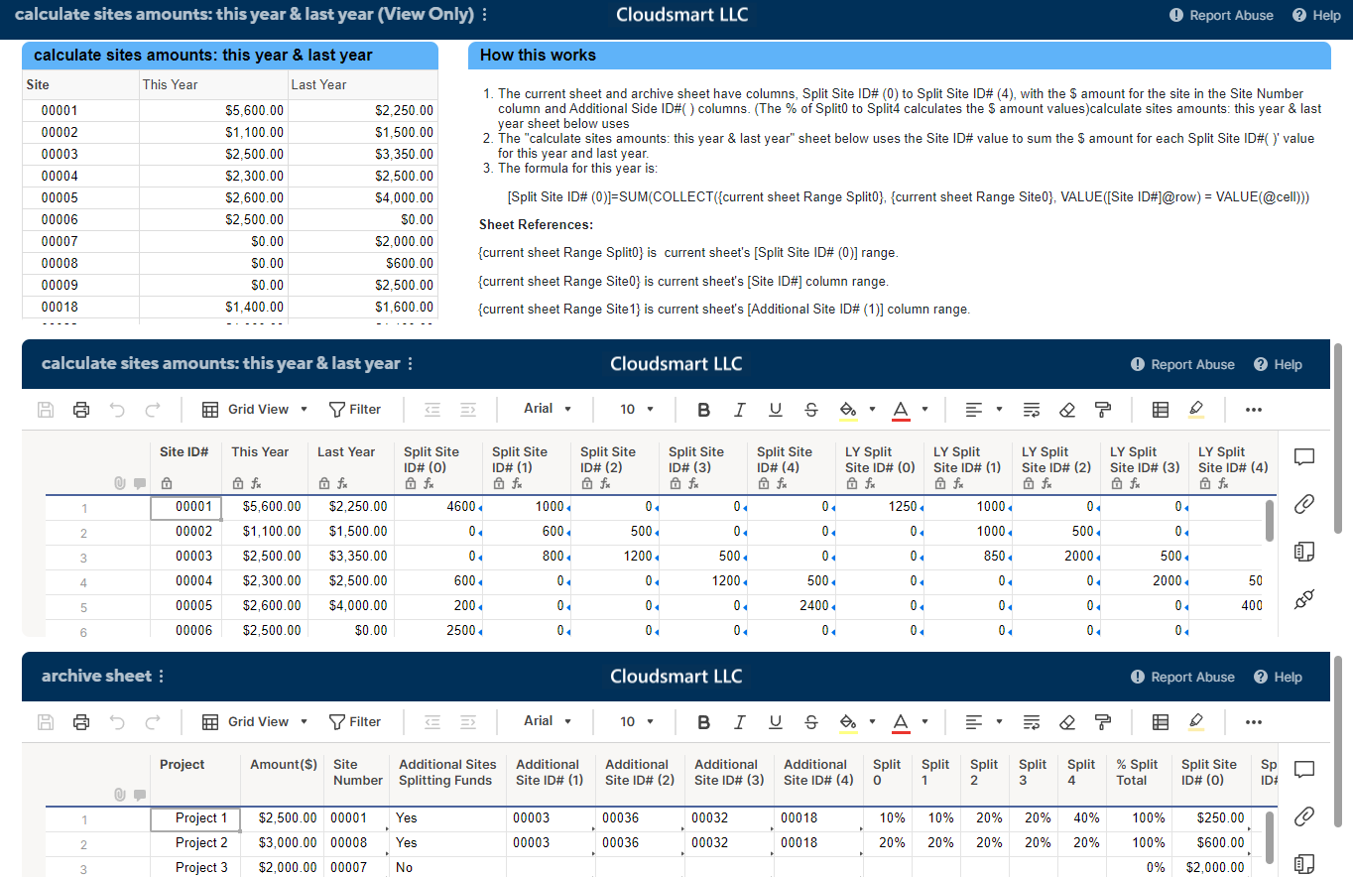Viewport: 1353px width, 877px height.
Task: Click the indent icon in the archive sheet toolbar
Action: click(x=468, y=722)
